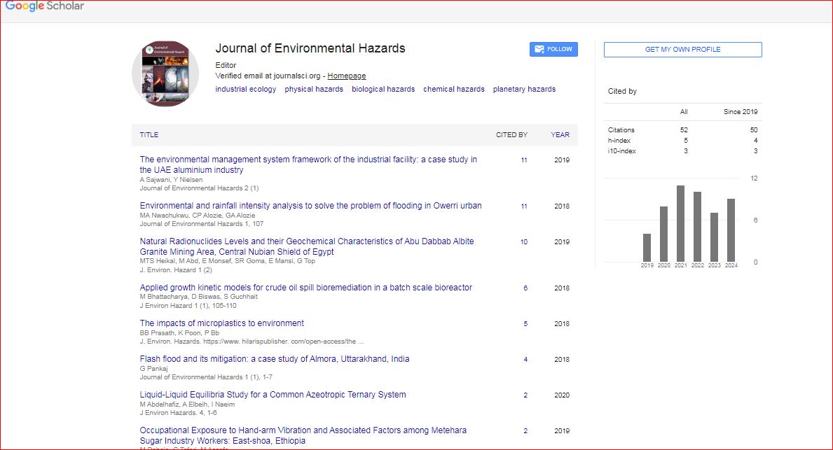Sort articles by the Year column header
This screenshot has width=833, height=450.
560,134
